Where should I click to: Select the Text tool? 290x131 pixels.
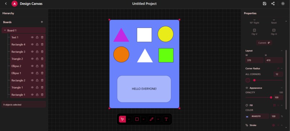point(166,119)
